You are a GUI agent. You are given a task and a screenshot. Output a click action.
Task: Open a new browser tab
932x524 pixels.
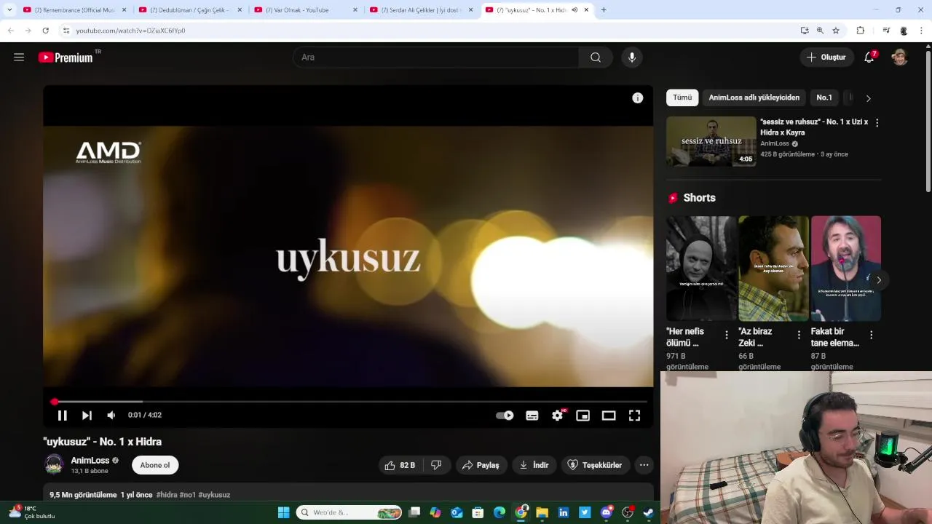(x=604, y=10)
